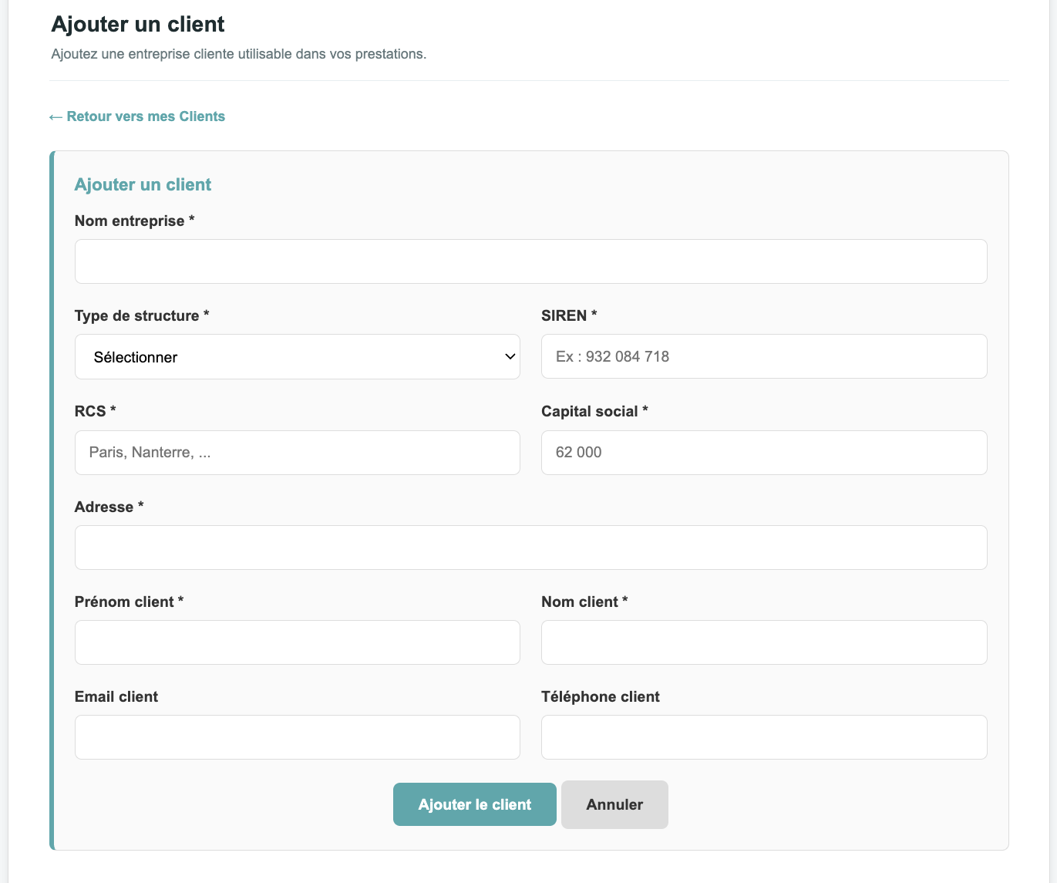Select the RCS input field

(298, 453)
